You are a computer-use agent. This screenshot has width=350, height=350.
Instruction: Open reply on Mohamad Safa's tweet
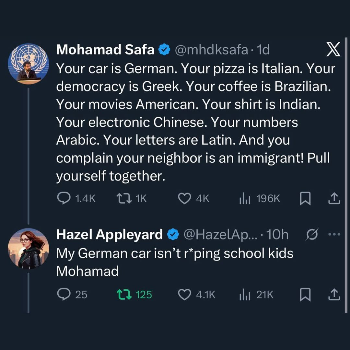pos(62,199)
